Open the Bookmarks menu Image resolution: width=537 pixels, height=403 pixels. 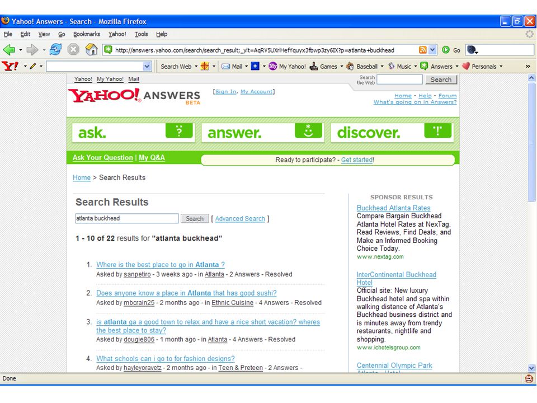point(87,34)
